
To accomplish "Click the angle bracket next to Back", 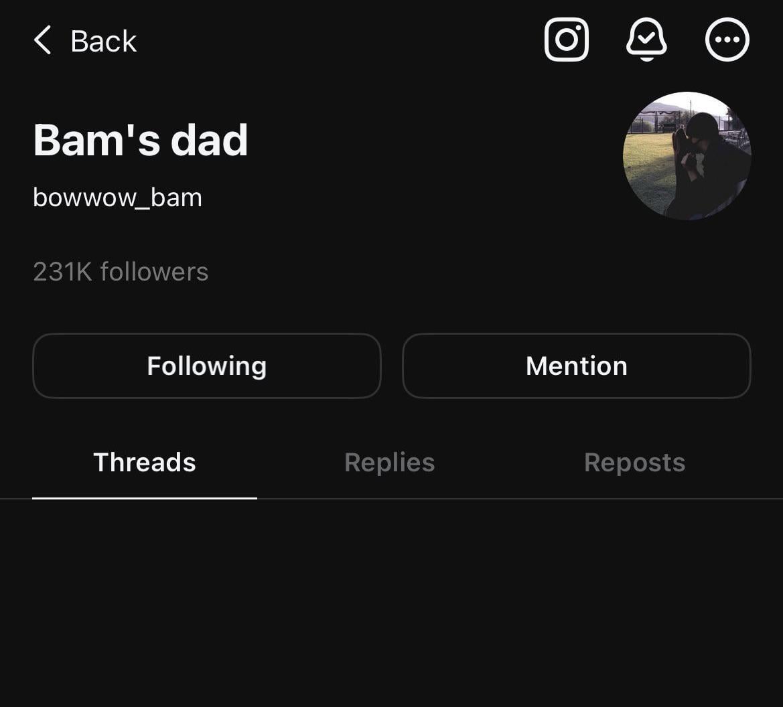I will [x=42, y=40].
